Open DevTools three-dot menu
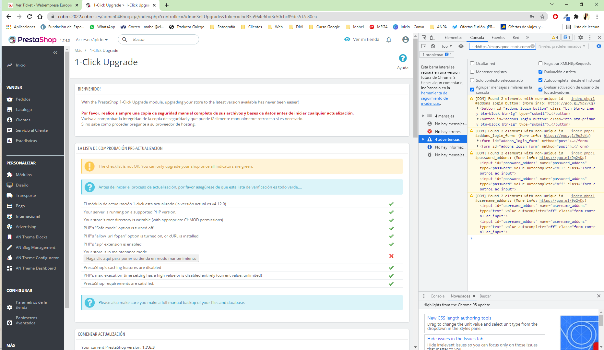This screenshot has width=604, height=350. 590,38
